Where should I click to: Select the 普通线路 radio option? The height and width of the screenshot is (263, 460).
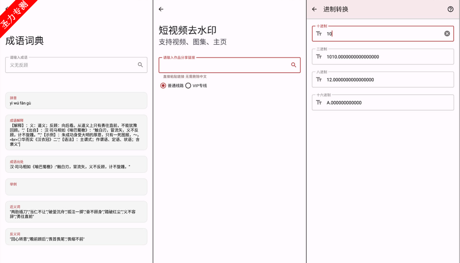click(172, 86)
